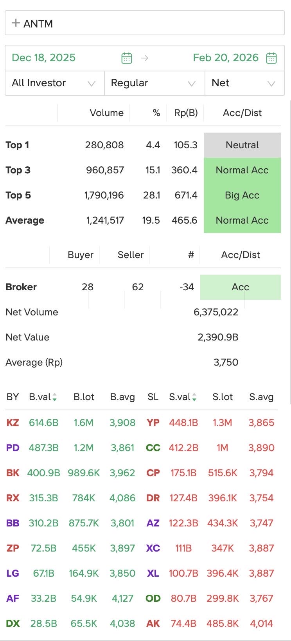The height and width of the screenshot is (641, 291).
Task: Open the end date calendar icon
Action: pos(271,58)
